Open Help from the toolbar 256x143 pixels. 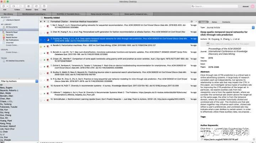(44, 6)
